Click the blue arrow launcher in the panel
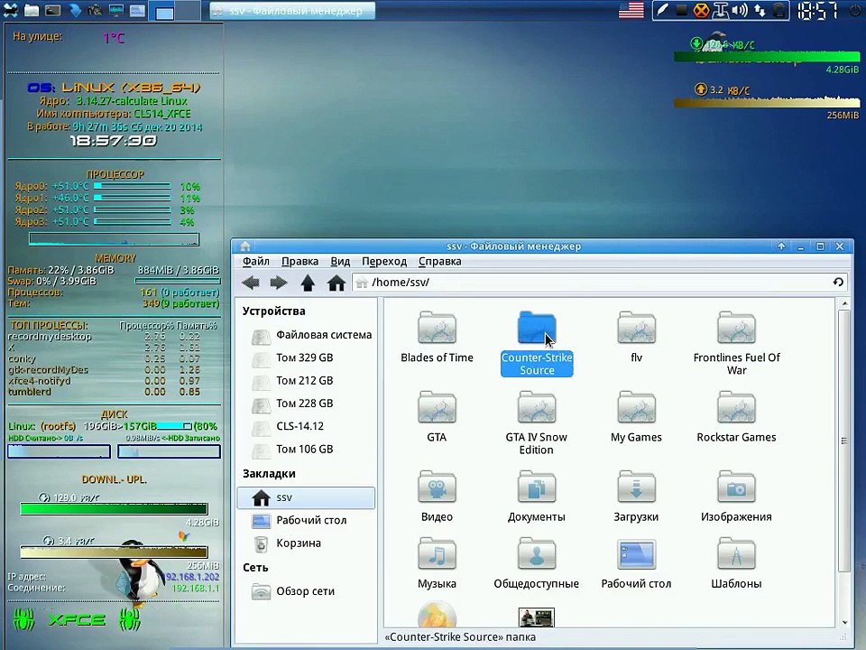866x650 pixels. [x=75, y=10]
